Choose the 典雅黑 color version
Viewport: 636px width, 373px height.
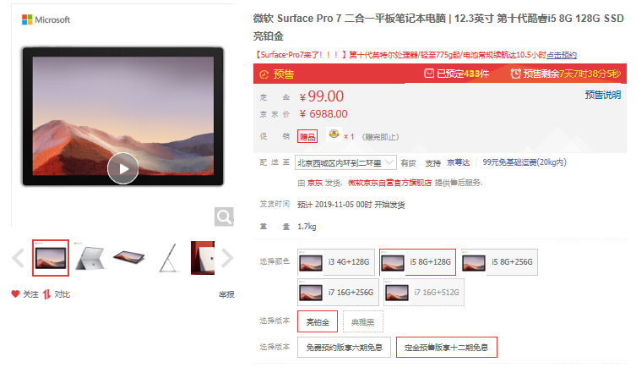point(363,322)
